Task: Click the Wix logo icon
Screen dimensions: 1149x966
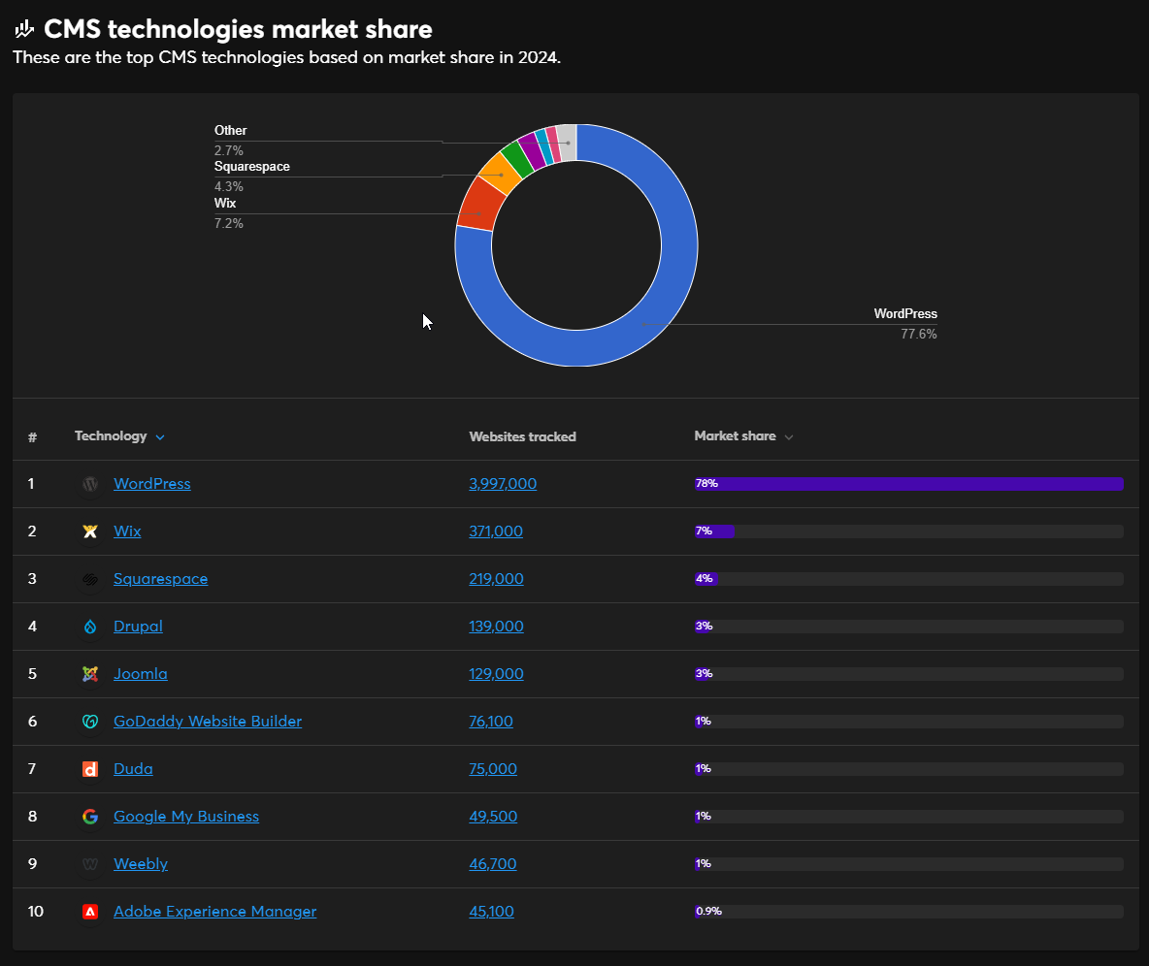Action: [x=90, y=531]
